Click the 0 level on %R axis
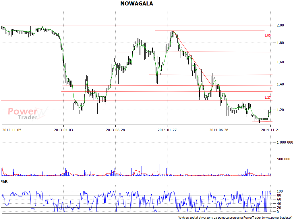Viewport: 294px width, 221px height. click(x=277, y=212)
